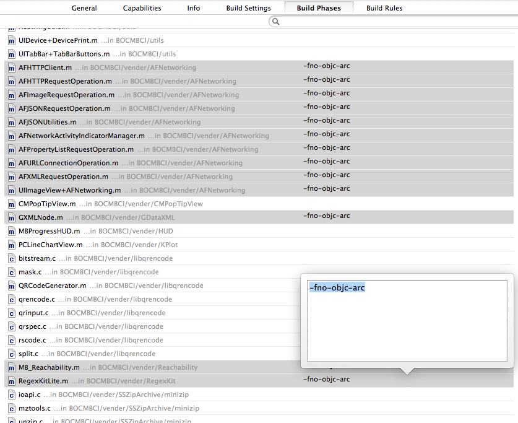Click the search field in the filter bar
Image resolution: width=518 pixels, height=423 pixels.
coord(393,22)
